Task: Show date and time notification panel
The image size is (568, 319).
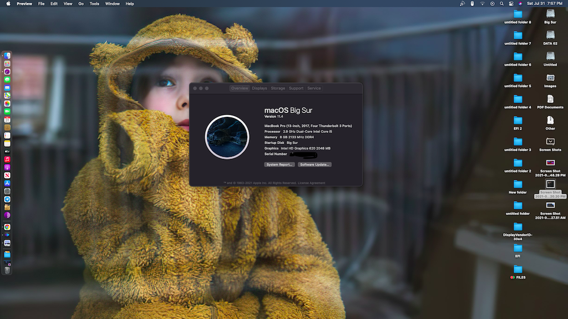Action: (x=545, y=4)
